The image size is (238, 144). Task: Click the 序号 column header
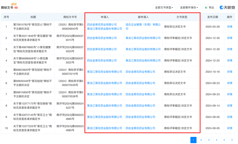coord(6,17)
